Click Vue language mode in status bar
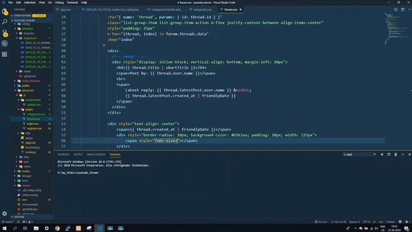 tap(381, 222)
